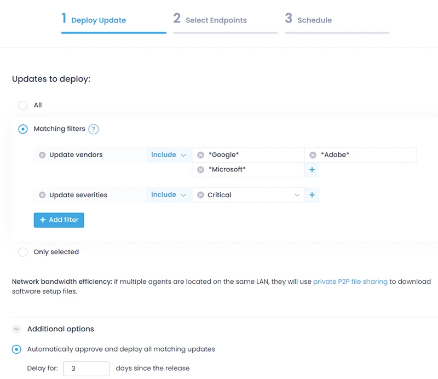Image resolution: width=438 pixels, height=379 pixels.
Task: Remove the *Google* vendor entry
Action: pos(200,155)
